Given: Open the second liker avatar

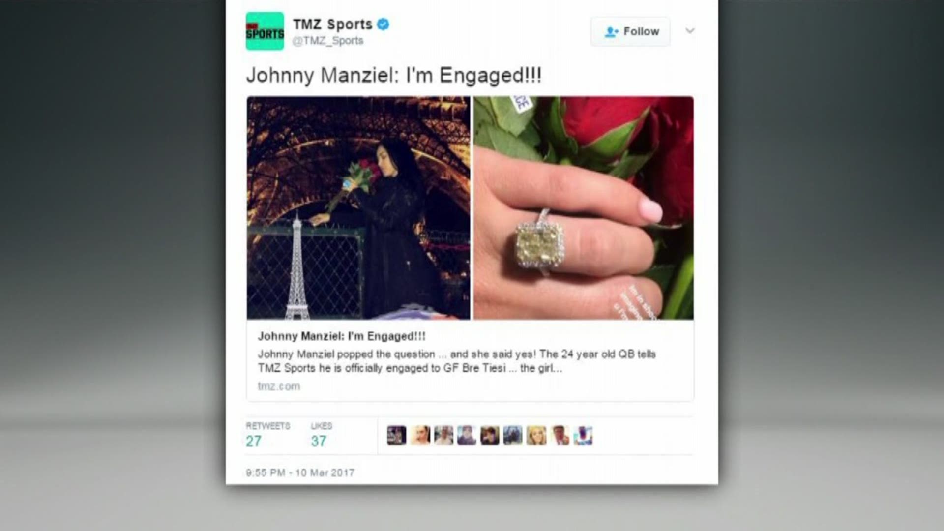Looking at the screenshot, I should tap(420, 436).
